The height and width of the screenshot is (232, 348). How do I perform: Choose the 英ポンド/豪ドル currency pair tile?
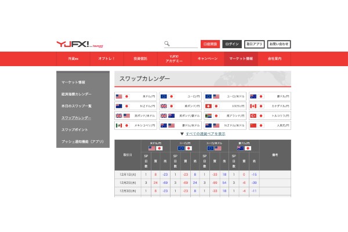pyautogui.click(x=180, y=115)
